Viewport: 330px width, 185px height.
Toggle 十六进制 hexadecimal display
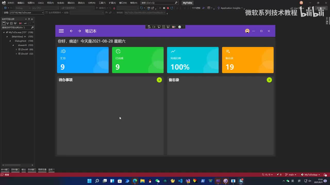(x=196, y=8)
